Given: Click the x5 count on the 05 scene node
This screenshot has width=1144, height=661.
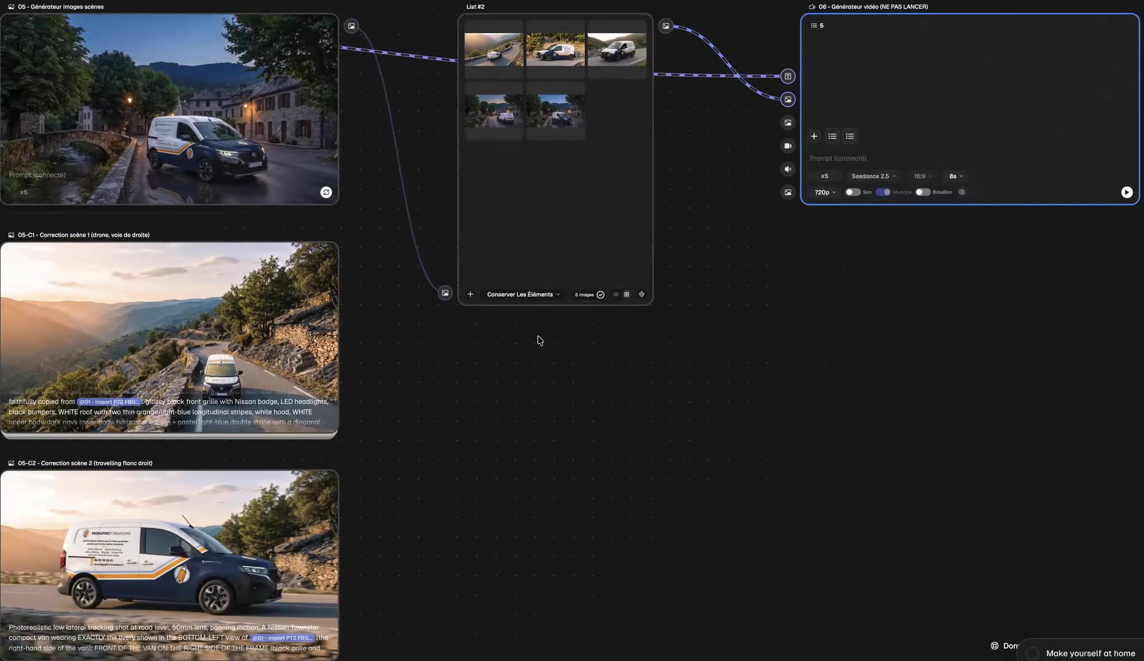Looking at the screenshot, I should click(x=24, y=192).
